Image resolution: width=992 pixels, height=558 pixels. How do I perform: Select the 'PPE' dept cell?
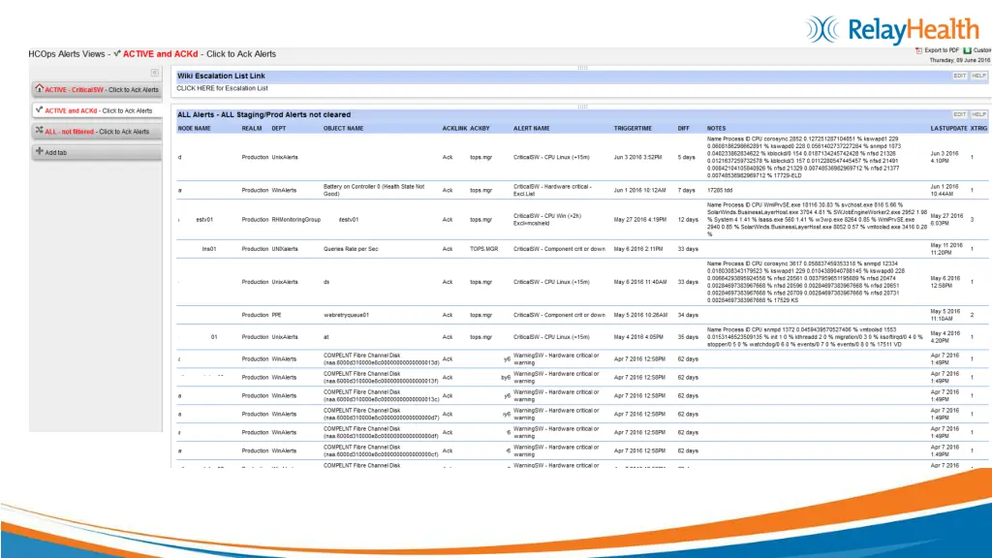pos(276,315)
